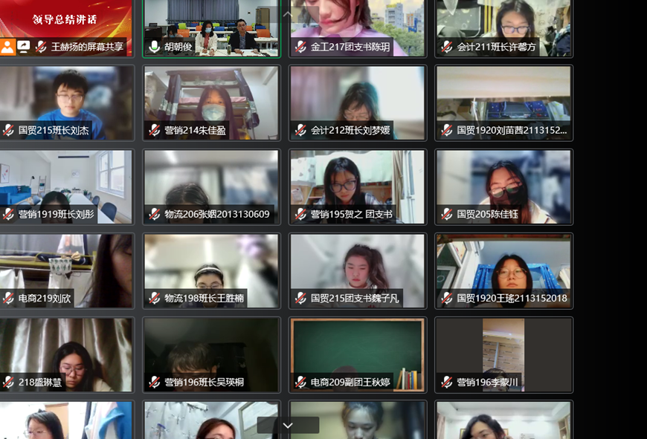Screen dimensions: 647x439
Task: Click the muted mic icon for 国贸215班长刘杰
Action: pyautogui.click(x=8, y=131)
